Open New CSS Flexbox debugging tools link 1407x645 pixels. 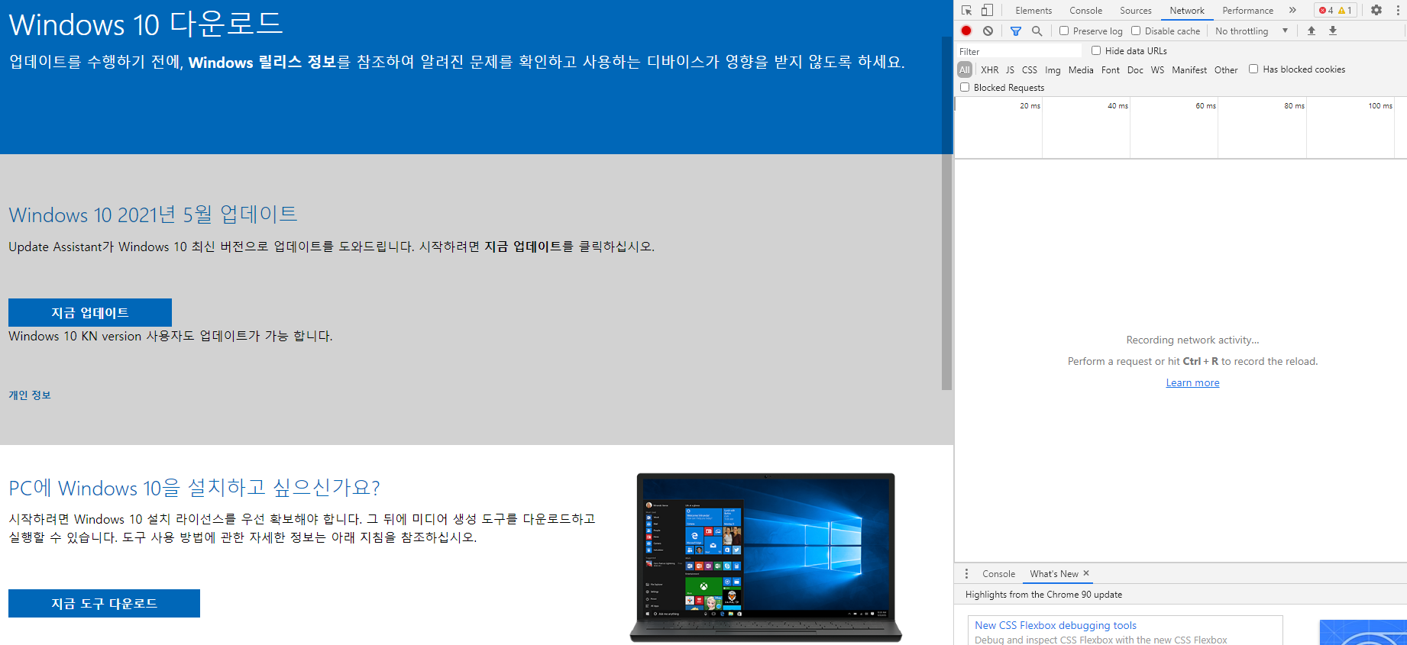coord(1056,625)
